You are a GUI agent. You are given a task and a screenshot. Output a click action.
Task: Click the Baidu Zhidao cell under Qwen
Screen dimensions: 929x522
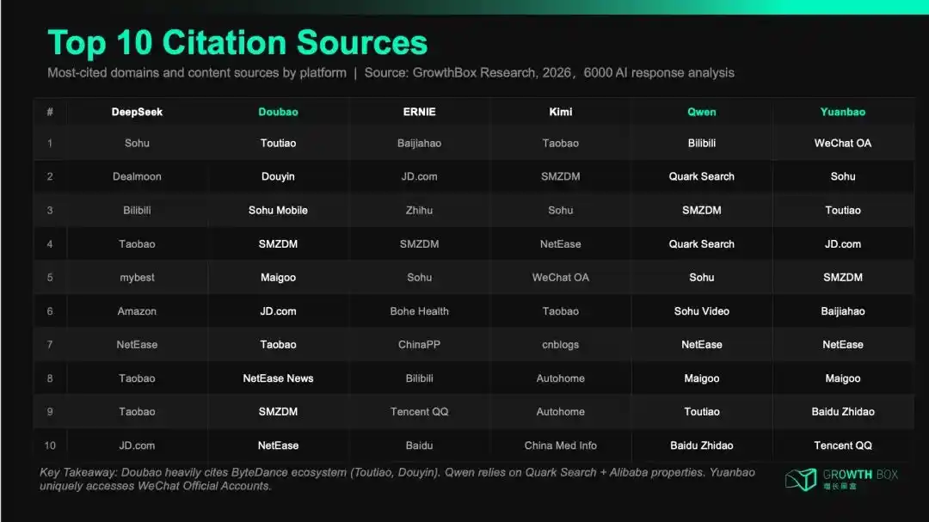point(702,445)
